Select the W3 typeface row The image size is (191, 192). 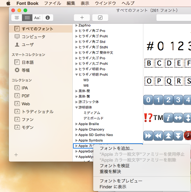tap(108, 80)
